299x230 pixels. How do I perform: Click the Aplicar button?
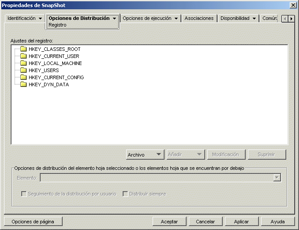tap(242, 222)
